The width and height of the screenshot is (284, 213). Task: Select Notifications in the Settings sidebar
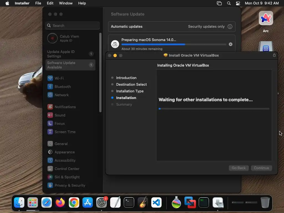point(71,107)
